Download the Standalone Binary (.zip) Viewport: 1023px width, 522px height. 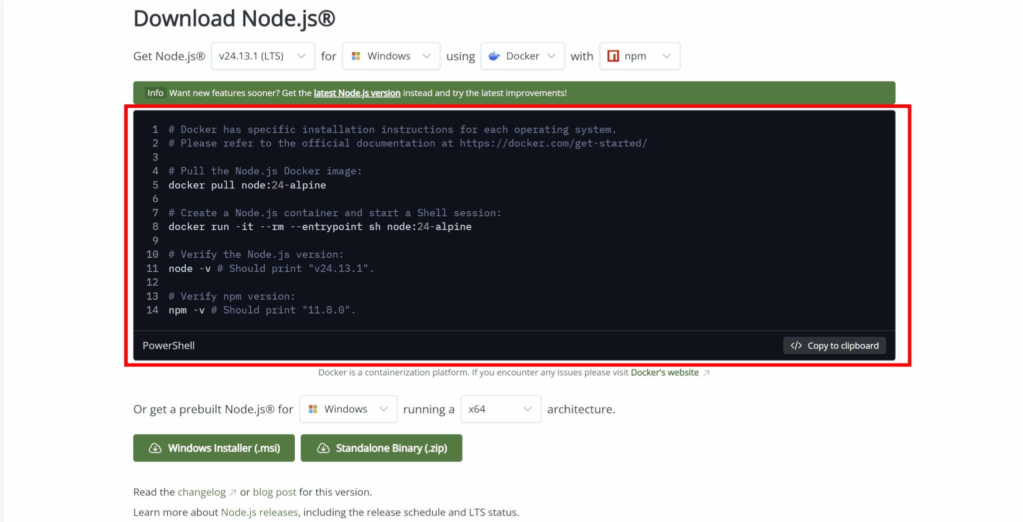coord(381,448)
